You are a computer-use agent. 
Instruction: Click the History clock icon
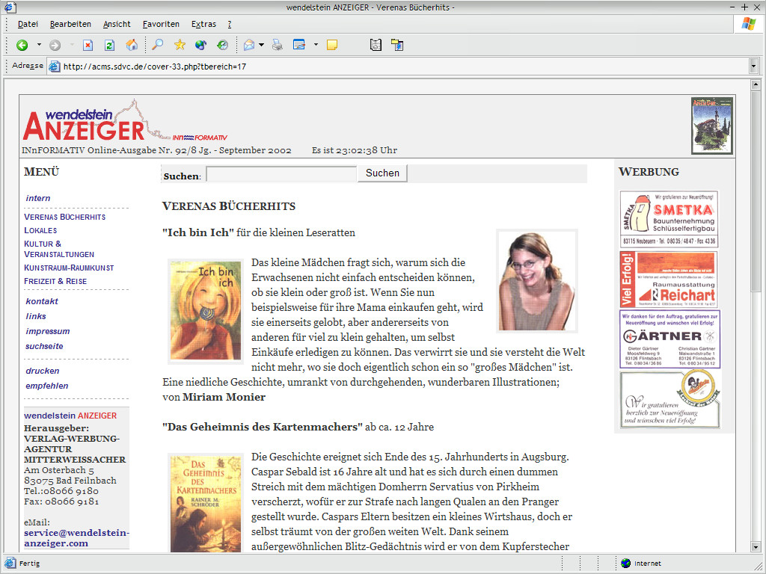click(222, 45)
